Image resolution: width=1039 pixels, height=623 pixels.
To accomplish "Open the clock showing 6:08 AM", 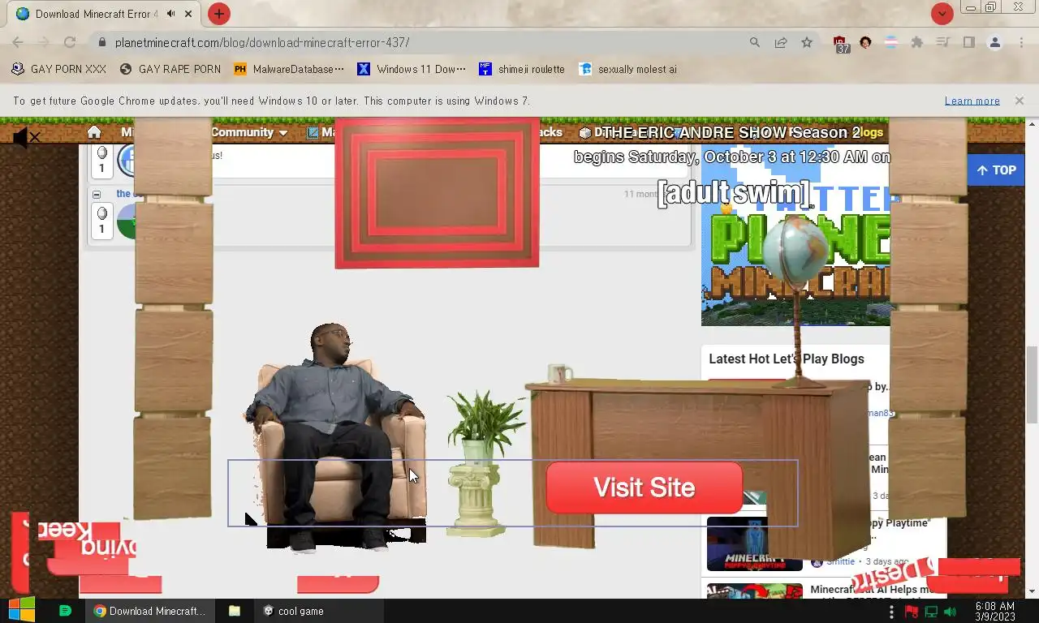I will pyautogui.click(x=995, y=612).
